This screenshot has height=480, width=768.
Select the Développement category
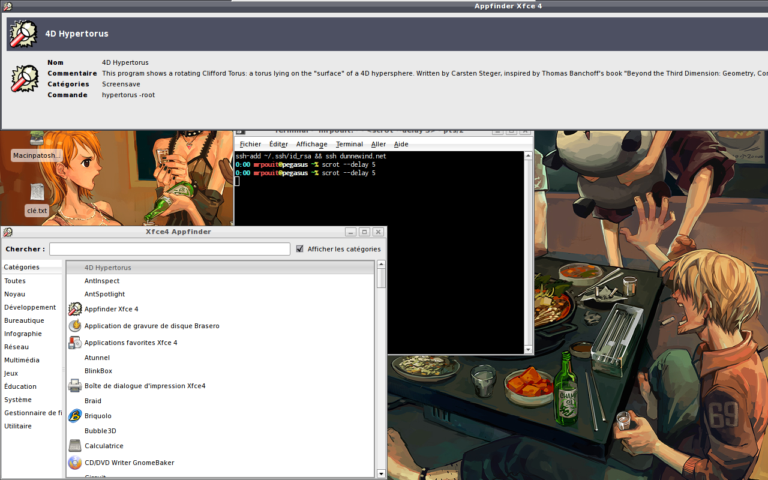pyautogui.click(x=30, y=307)
